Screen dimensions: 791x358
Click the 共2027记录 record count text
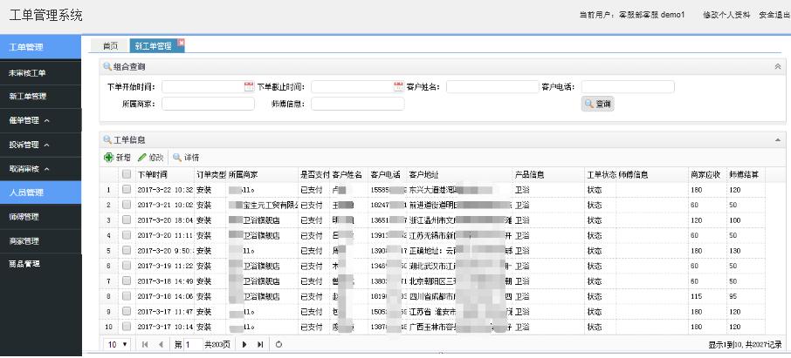click(x=763, y=345)
